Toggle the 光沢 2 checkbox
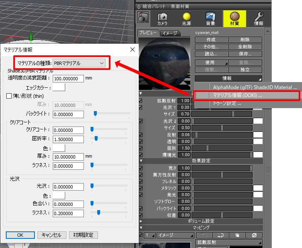 [140, 121]
